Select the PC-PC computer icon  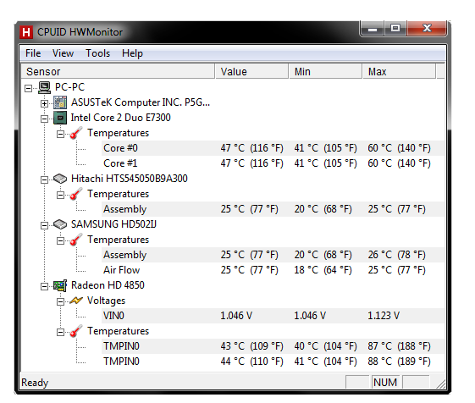pyautogui.click(x=44, y=87)
